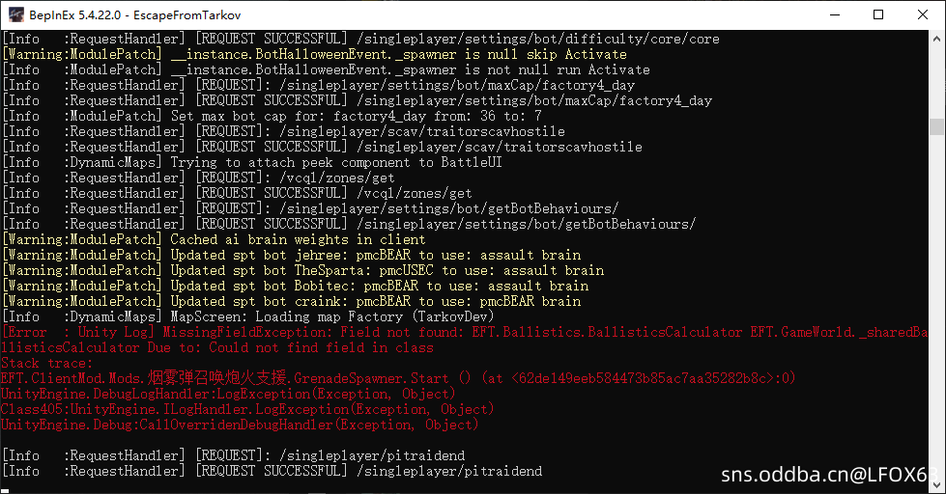The width and height of the screenshot is (946, 494).
Task: Click the 'UnityEngine.DebugLogHandler:LogException' line
Action: click(x=229, y=394)
